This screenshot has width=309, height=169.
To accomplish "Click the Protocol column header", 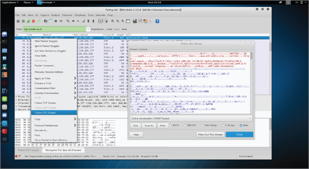I will click(108, 34).
